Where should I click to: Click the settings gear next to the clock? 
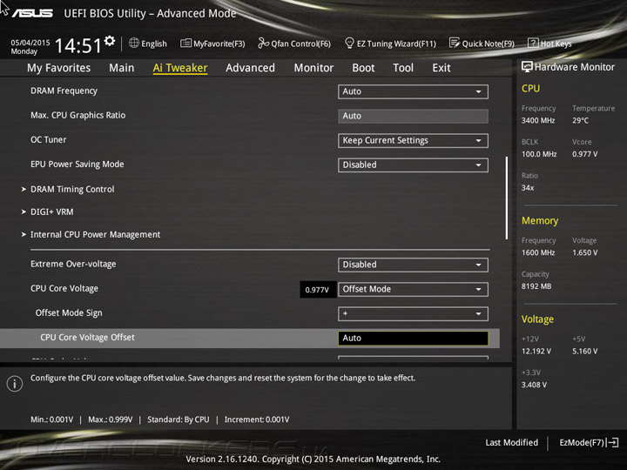(109, 41)
